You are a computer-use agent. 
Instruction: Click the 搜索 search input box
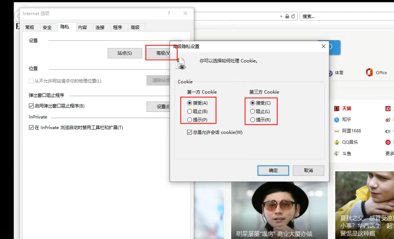click(x=345, y=16)
